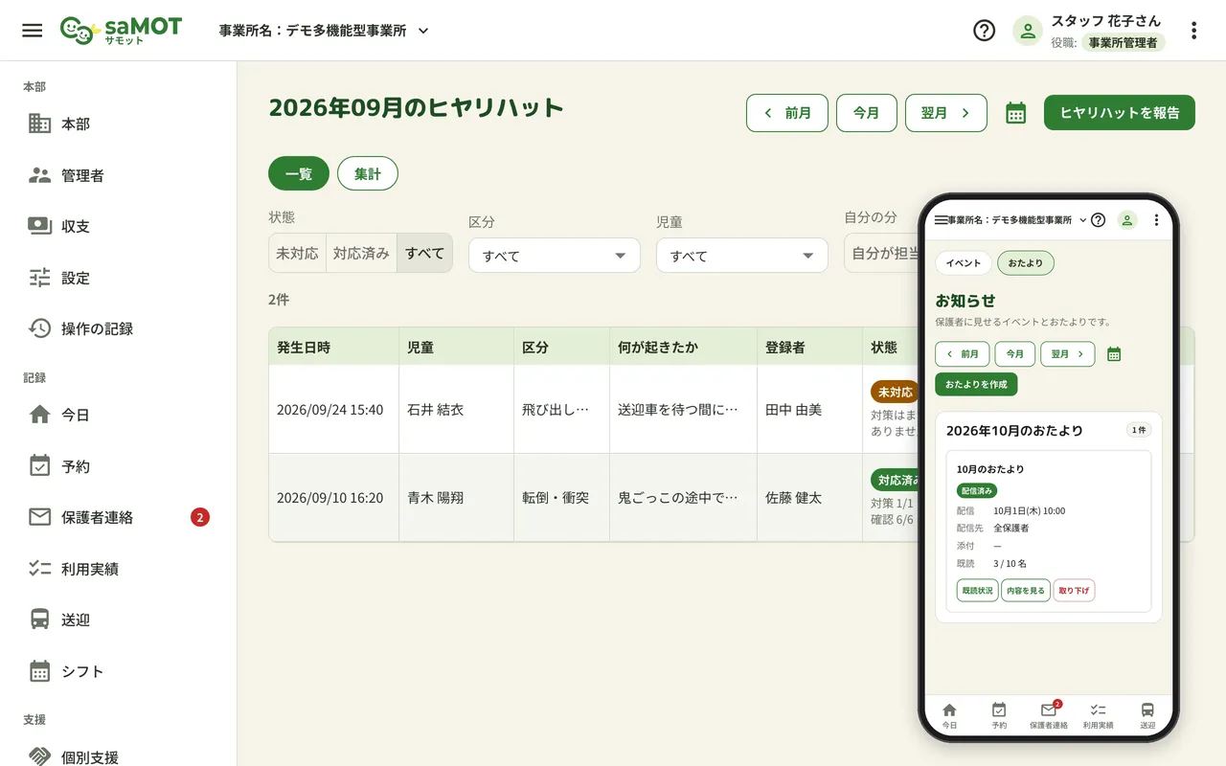Image resolution: width=1226 pixels, height=766 pixels.
Task: Tap おたよりを作成 in the phone preview
Action: coord(976,385)
